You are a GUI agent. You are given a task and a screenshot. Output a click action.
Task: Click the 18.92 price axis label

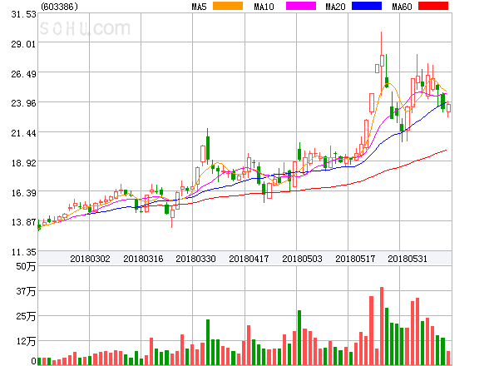pos(23,163)
